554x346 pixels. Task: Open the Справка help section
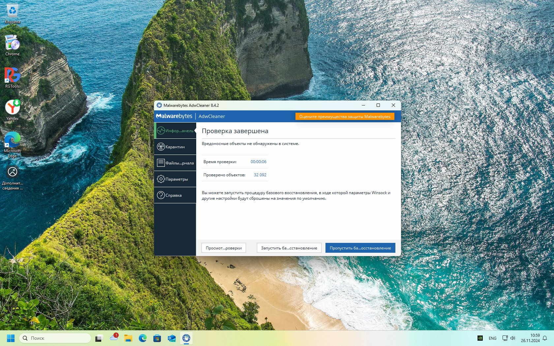175,195
